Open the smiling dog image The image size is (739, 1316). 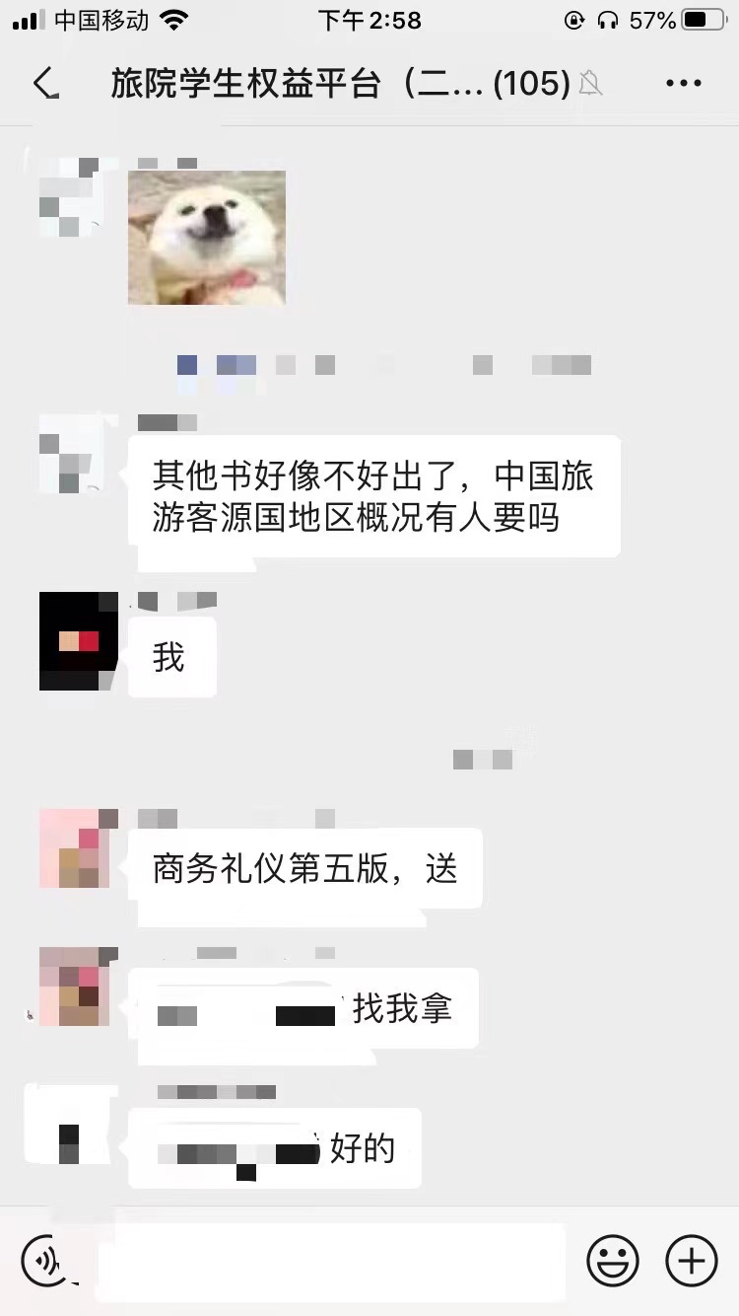pos(207,238)
